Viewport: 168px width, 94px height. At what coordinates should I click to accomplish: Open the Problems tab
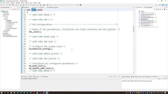(x=24, y=77)
